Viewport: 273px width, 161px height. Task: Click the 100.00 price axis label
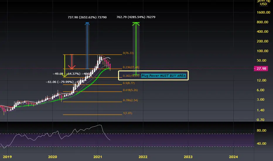[262, 51]
